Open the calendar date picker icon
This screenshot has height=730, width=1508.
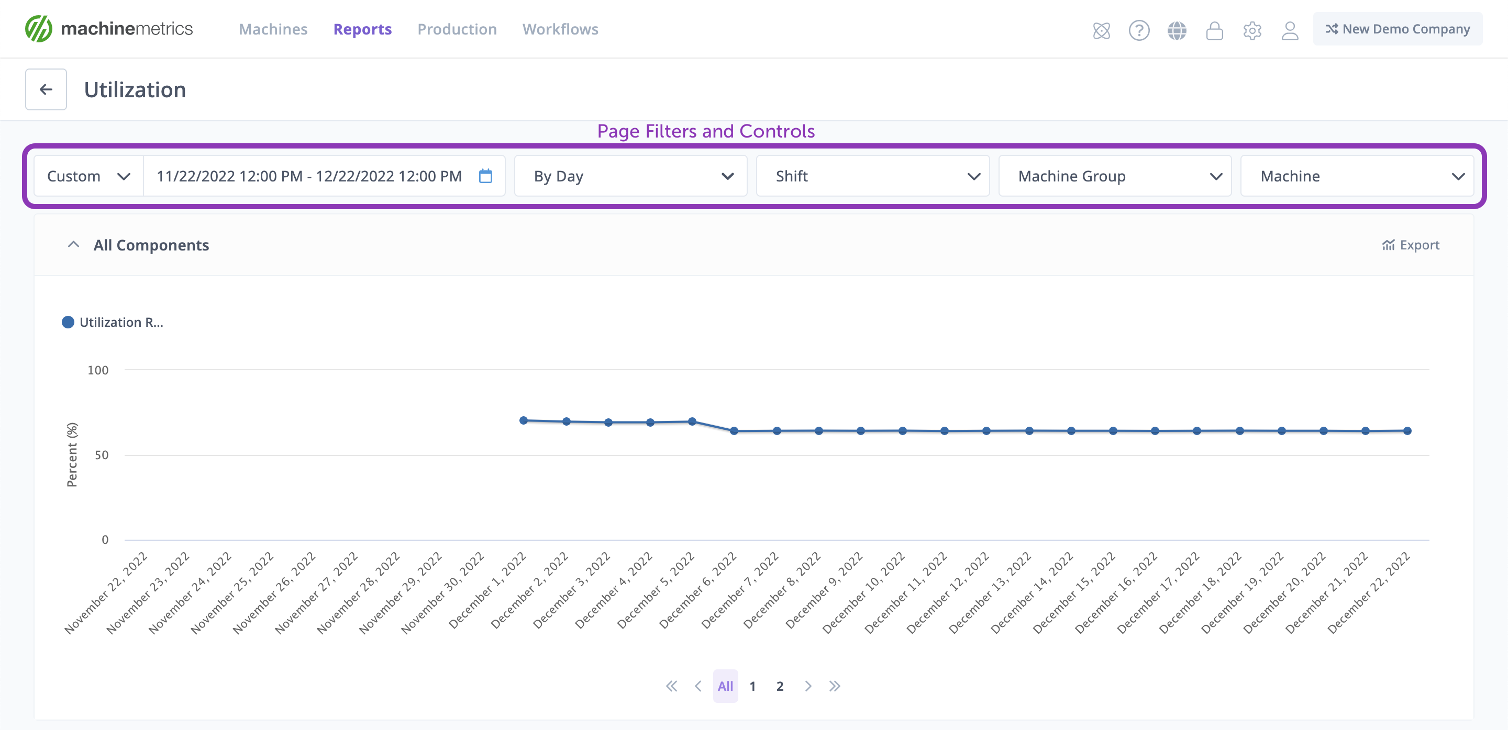(x=485, y=176)
